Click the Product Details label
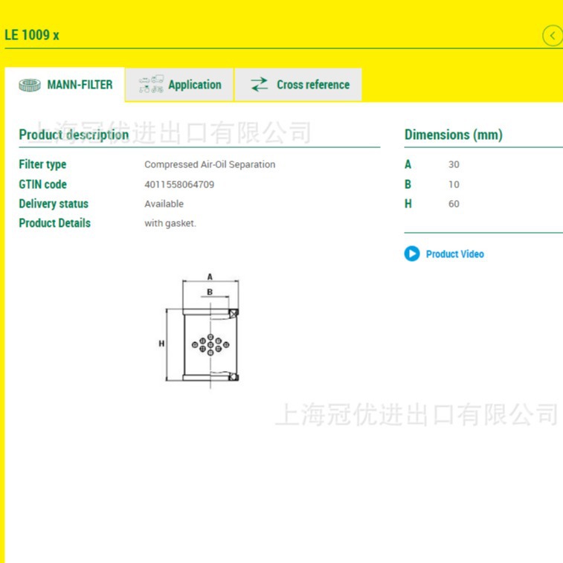The width and height of the screenshot is (563, 563). (54, 223)
